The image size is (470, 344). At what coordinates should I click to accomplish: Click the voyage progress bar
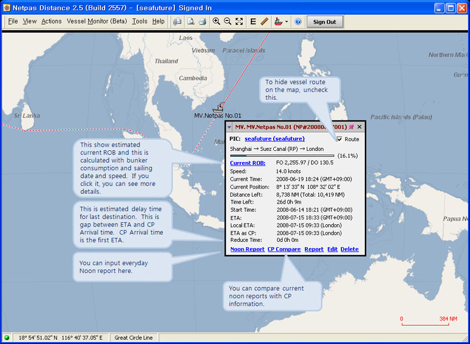click(282, 156)
